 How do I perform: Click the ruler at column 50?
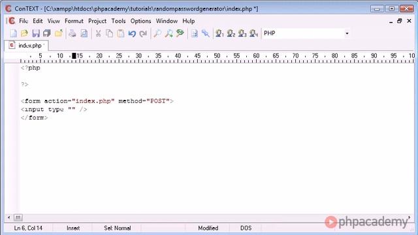click(217, 56)
